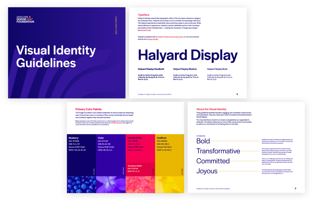Select the Violet color swatch

coord(111,155)
